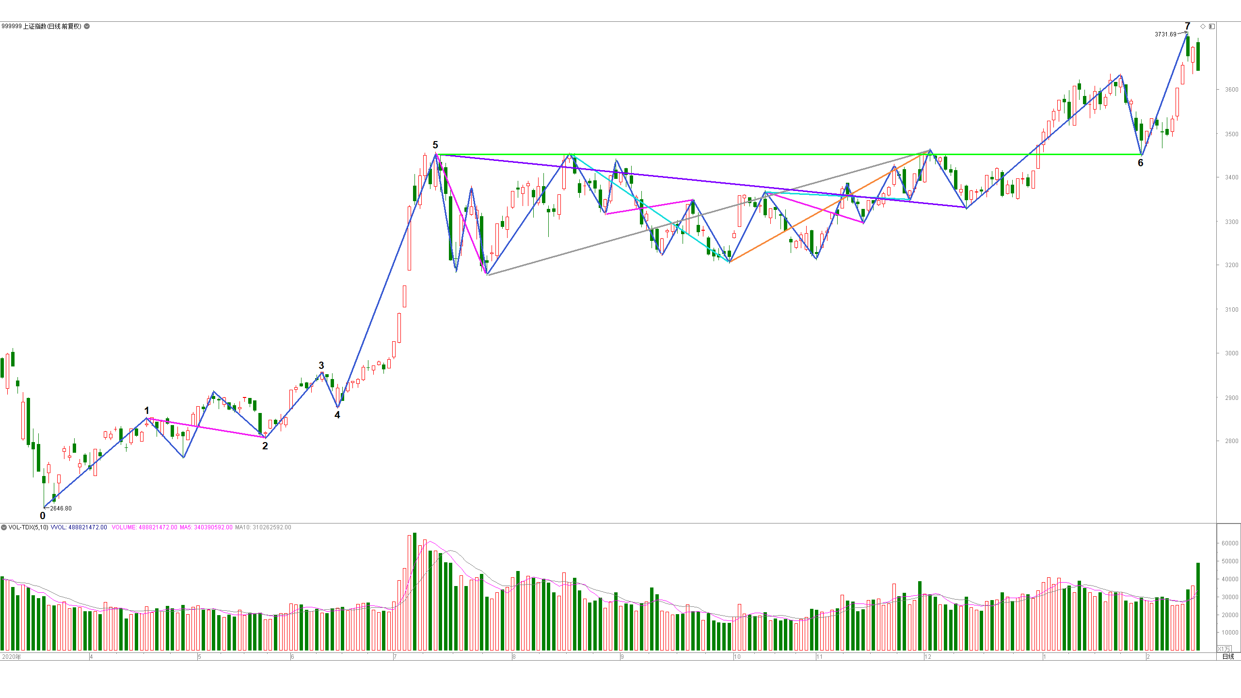Screen dimensions: 1241x698
Task: Click the VOLUME: 488821472.00 value
Action: (x=144, y=527)
